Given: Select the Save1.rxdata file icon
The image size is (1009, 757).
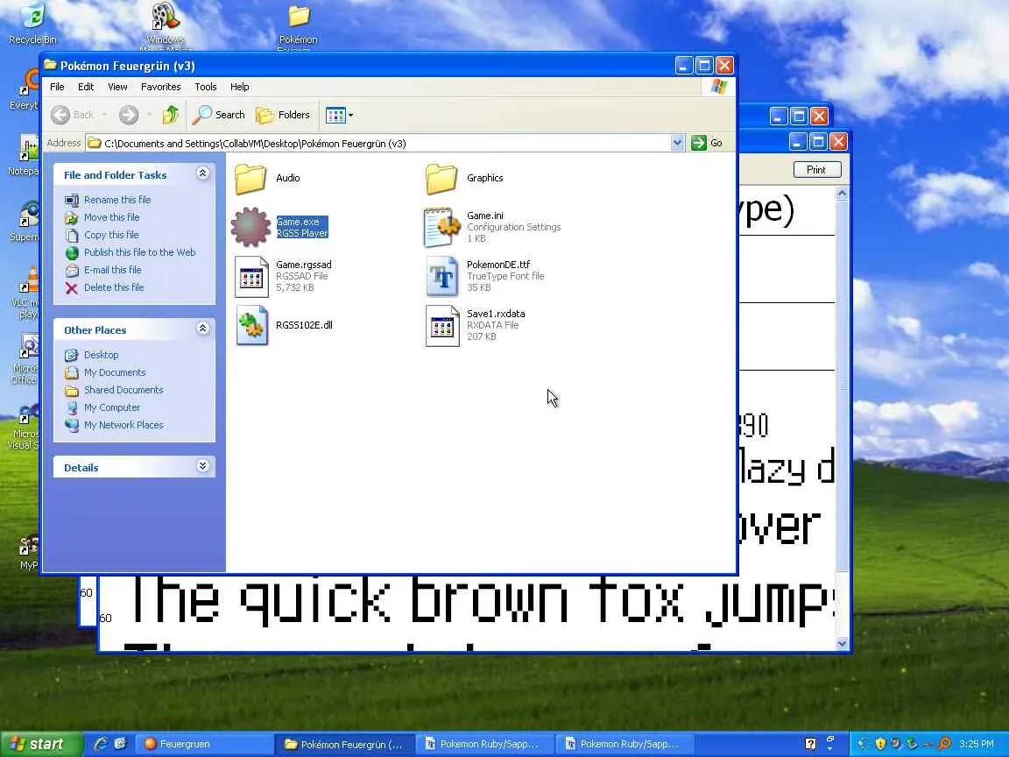Looking at the screenshot, I should point(442,326).
